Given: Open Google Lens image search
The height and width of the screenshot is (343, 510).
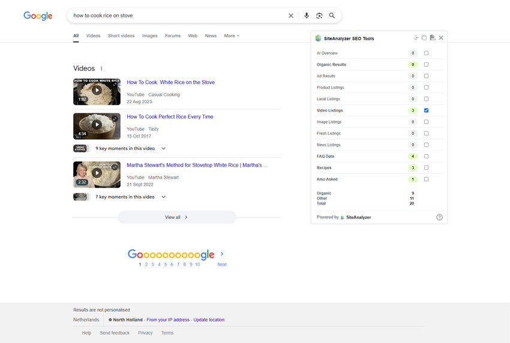Looking at the screenshot, I should tap(319, 16).
